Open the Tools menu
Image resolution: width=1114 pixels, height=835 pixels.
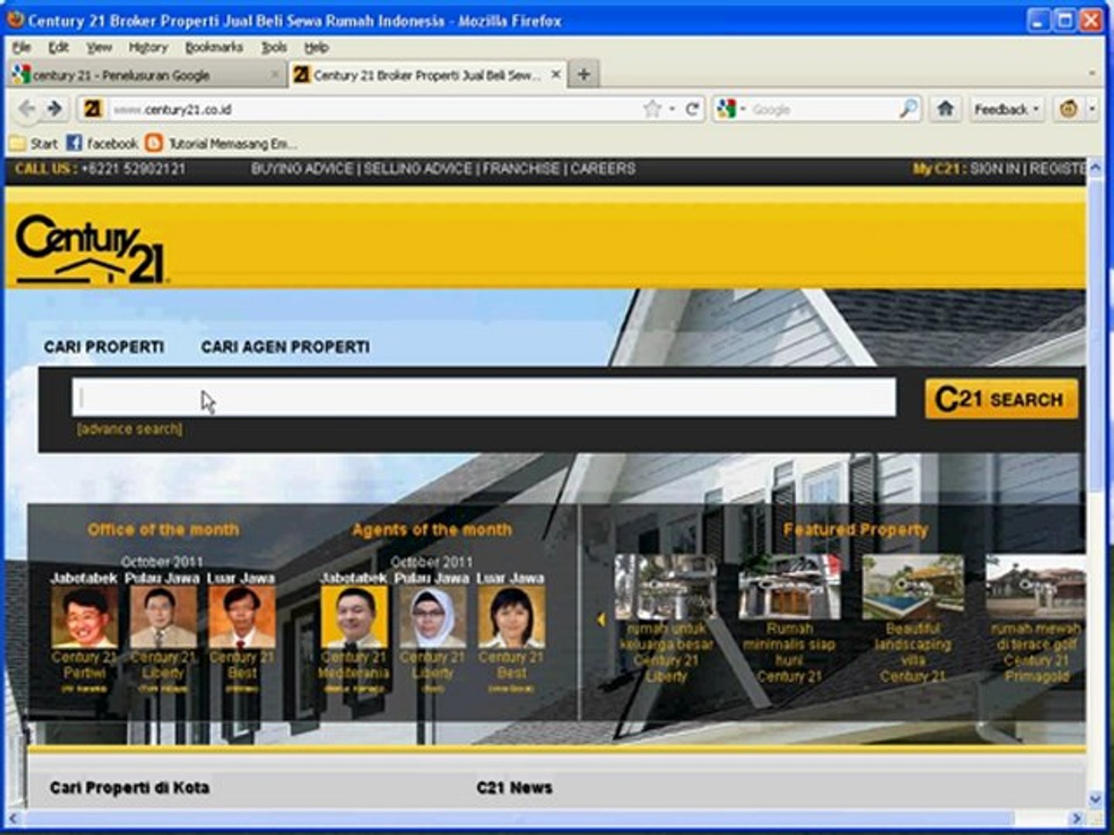pyautogui.click(x=274, y=47)
